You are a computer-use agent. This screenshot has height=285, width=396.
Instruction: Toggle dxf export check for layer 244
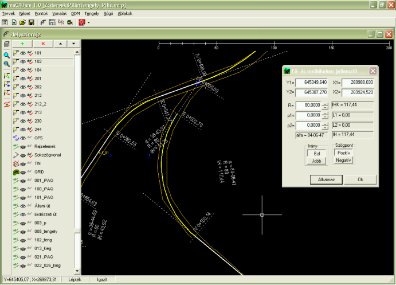coord(30,130)
